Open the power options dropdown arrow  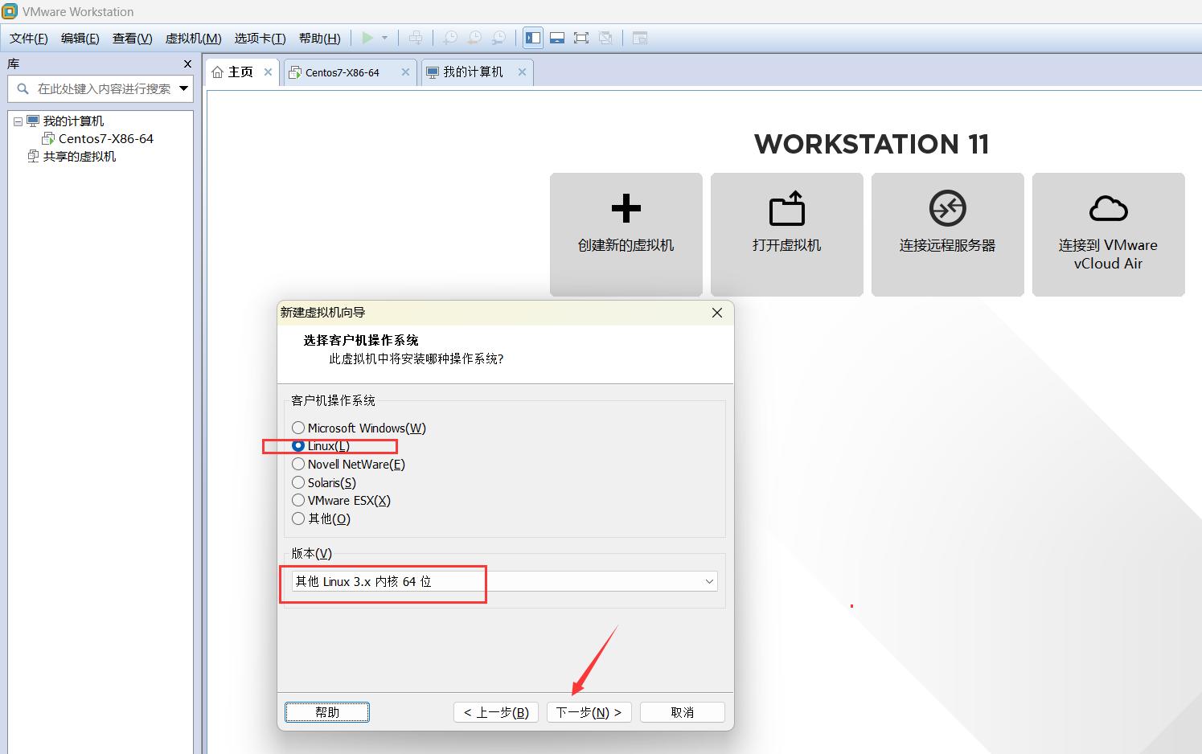pos(384,38)
